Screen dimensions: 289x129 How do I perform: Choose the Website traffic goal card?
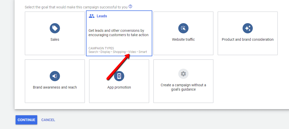click(x=183, y=33)
